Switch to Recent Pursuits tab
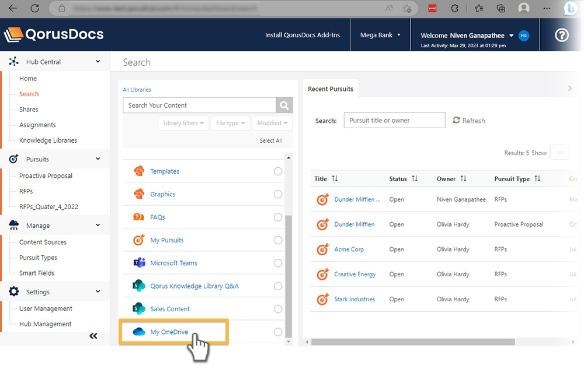The image size is (584, 366). [331, 89]
